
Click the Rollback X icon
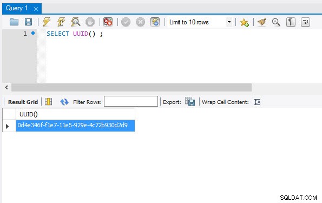click(x=141, y=22)
